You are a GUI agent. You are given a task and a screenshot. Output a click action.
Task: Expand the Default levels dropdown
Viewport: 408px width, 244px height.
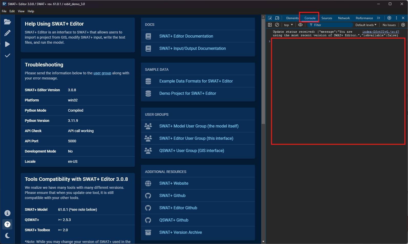tap(366, 25)
